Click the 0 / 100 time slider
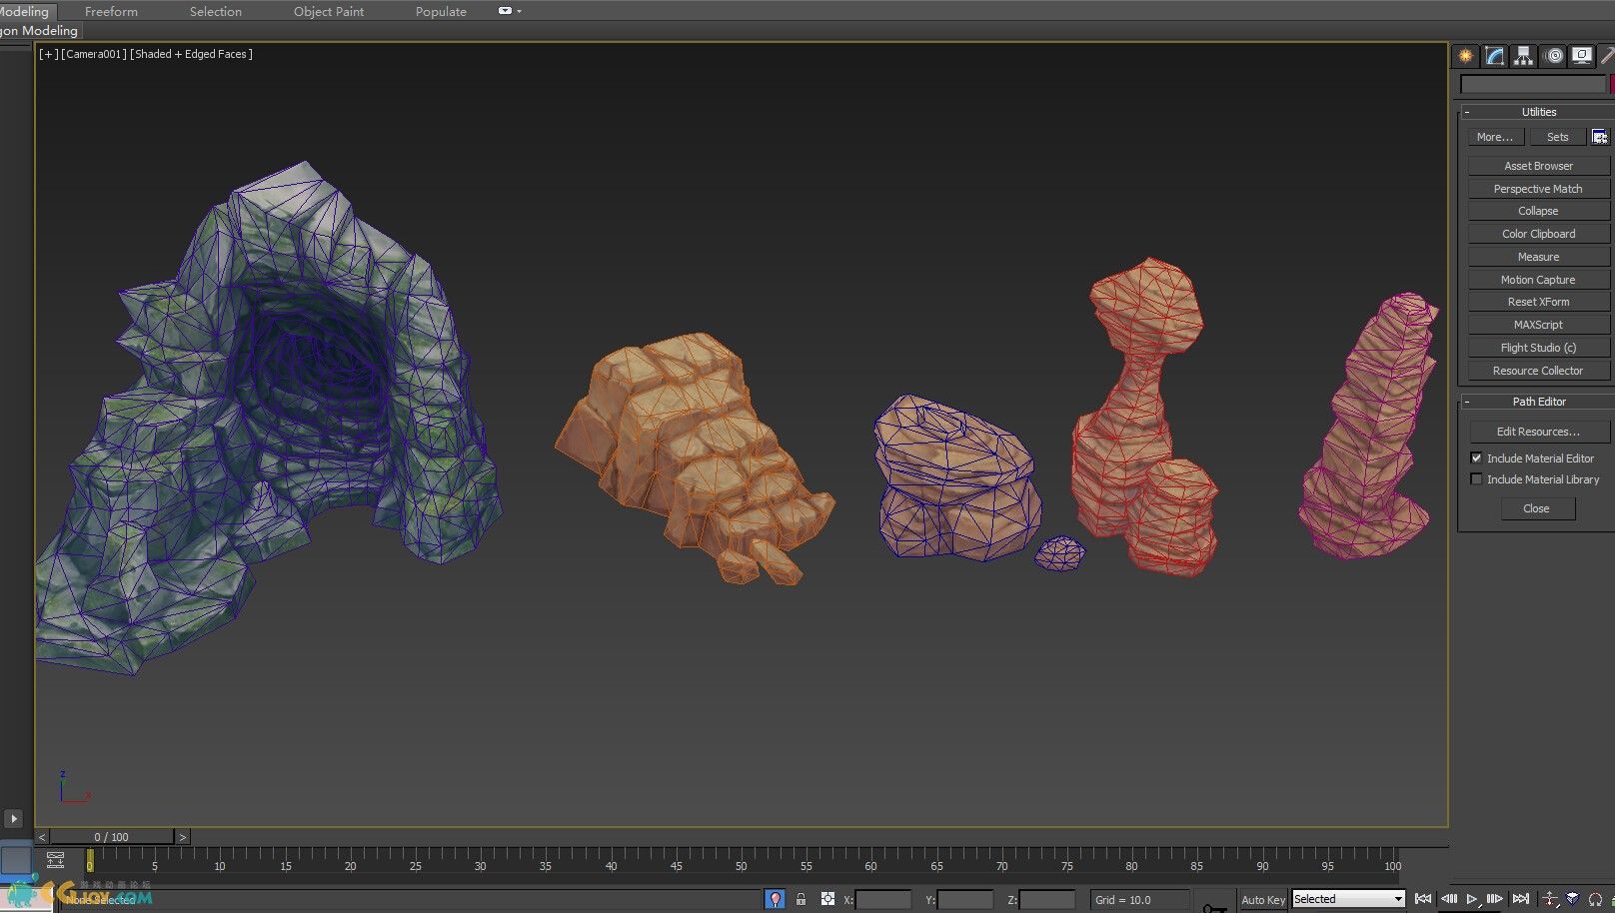The width and height of the screenshot is (1615, 913). [x=112, y=837]
